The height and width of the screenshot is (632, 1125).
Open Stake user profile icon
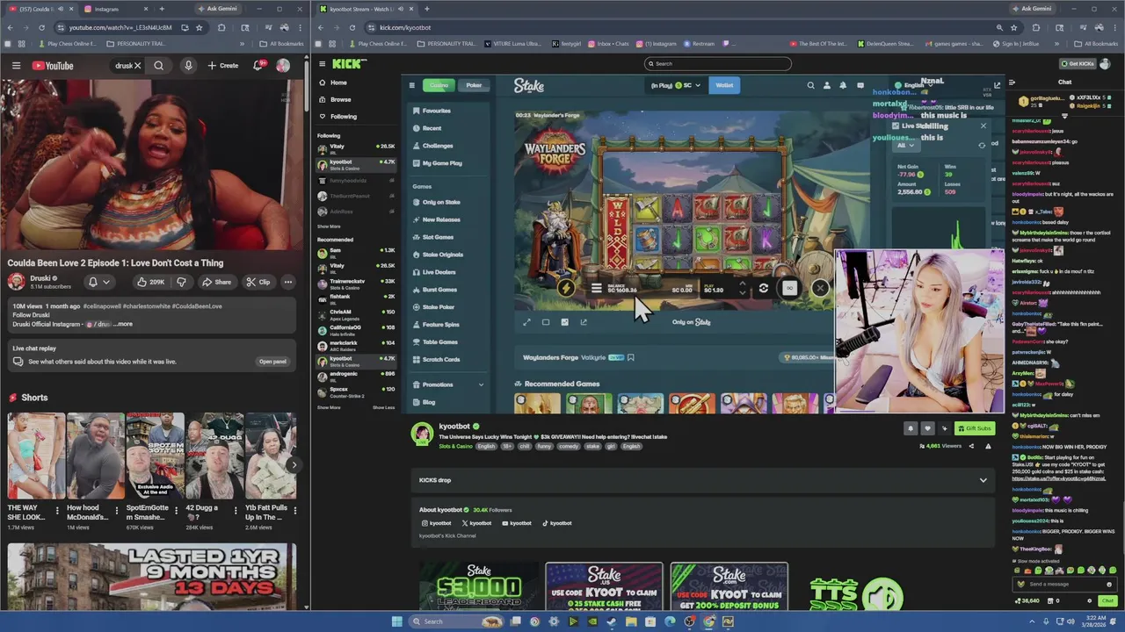tap(827, 85)
